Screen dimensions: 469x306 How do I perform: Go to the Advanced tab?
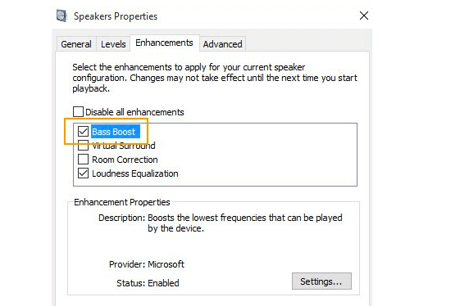click(222, 44)
